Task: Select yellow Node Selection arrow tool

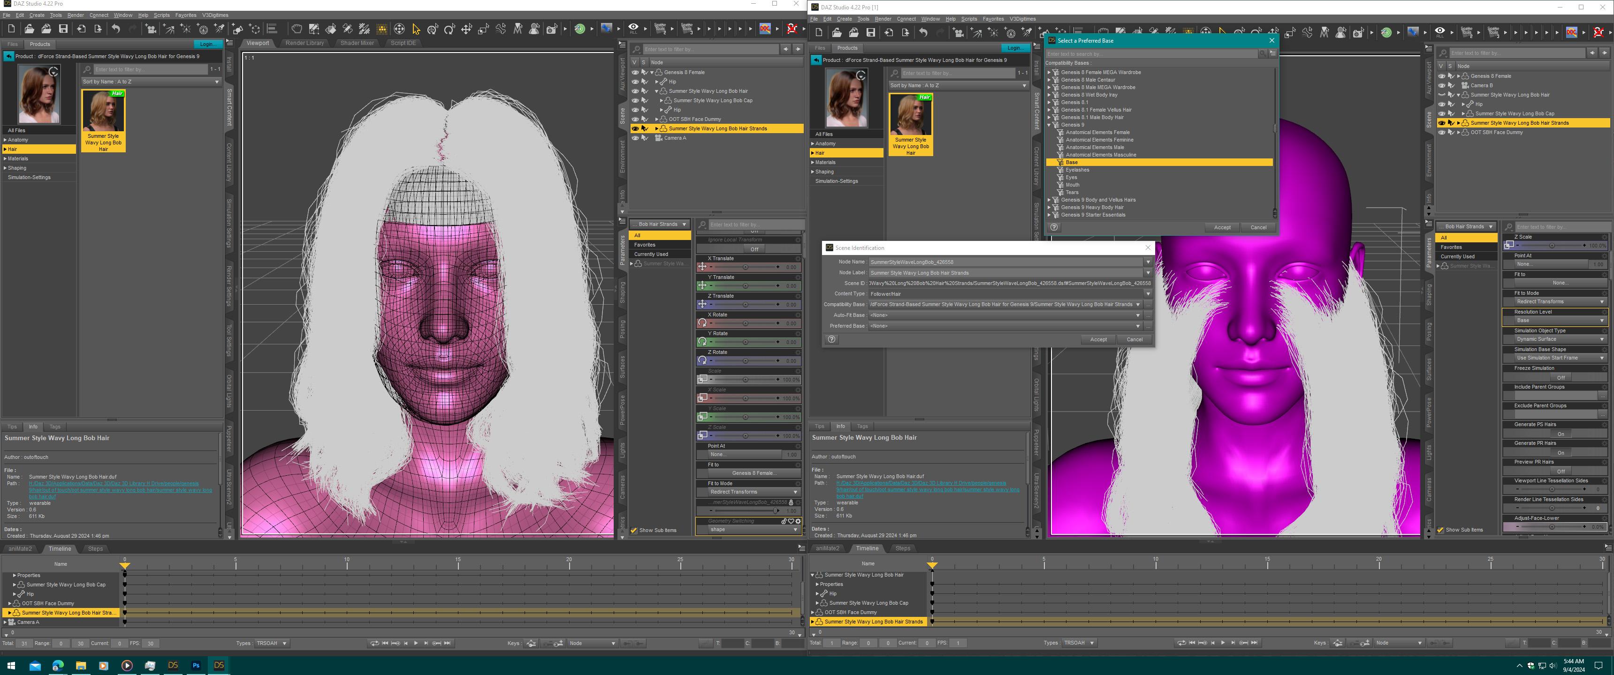Action: [x=416, y=29]
